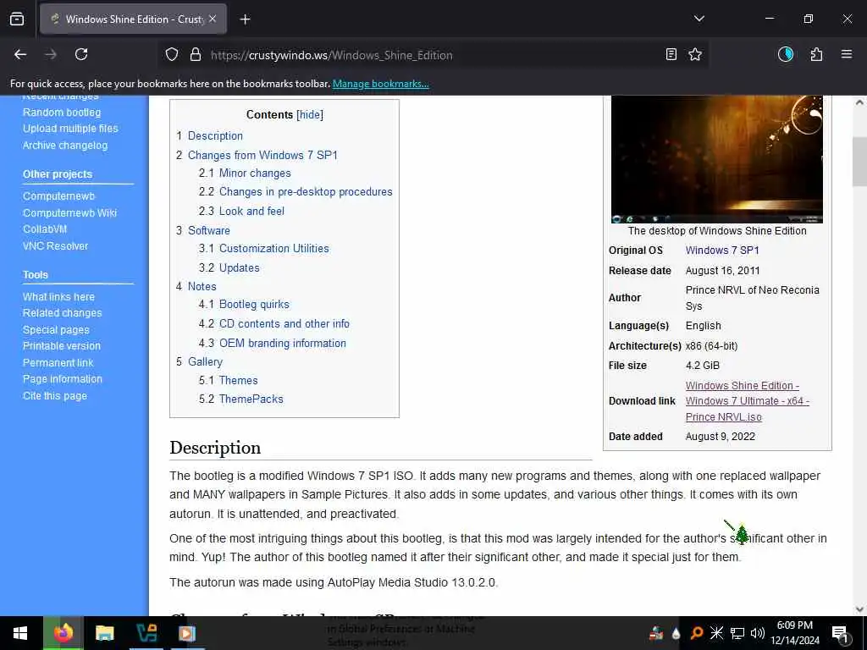
Task: Select the Windows Shine Edition browser tab
Action: [133, 19]
